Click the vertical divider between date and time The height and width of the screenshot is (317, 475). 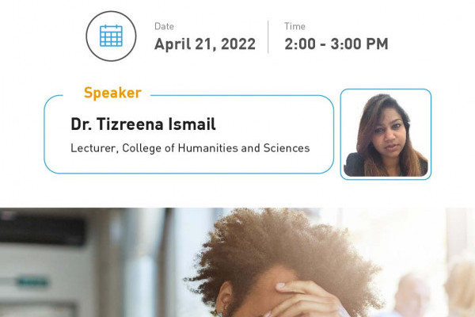pos(269,36)
